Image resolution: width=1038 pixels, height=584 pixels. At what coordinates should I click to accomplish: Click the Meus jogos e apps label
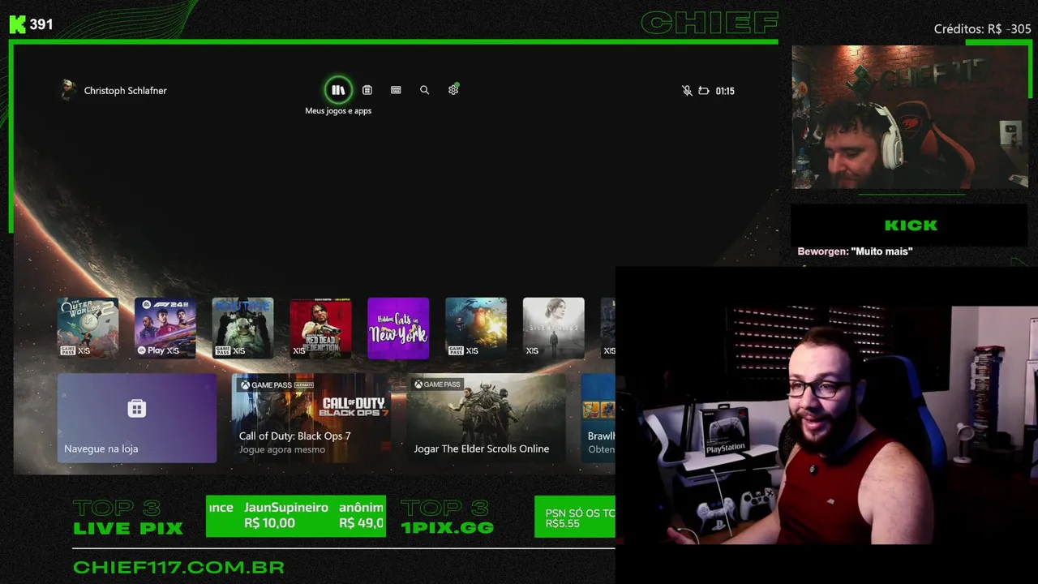pyautogui.click(x=338, y=110)
